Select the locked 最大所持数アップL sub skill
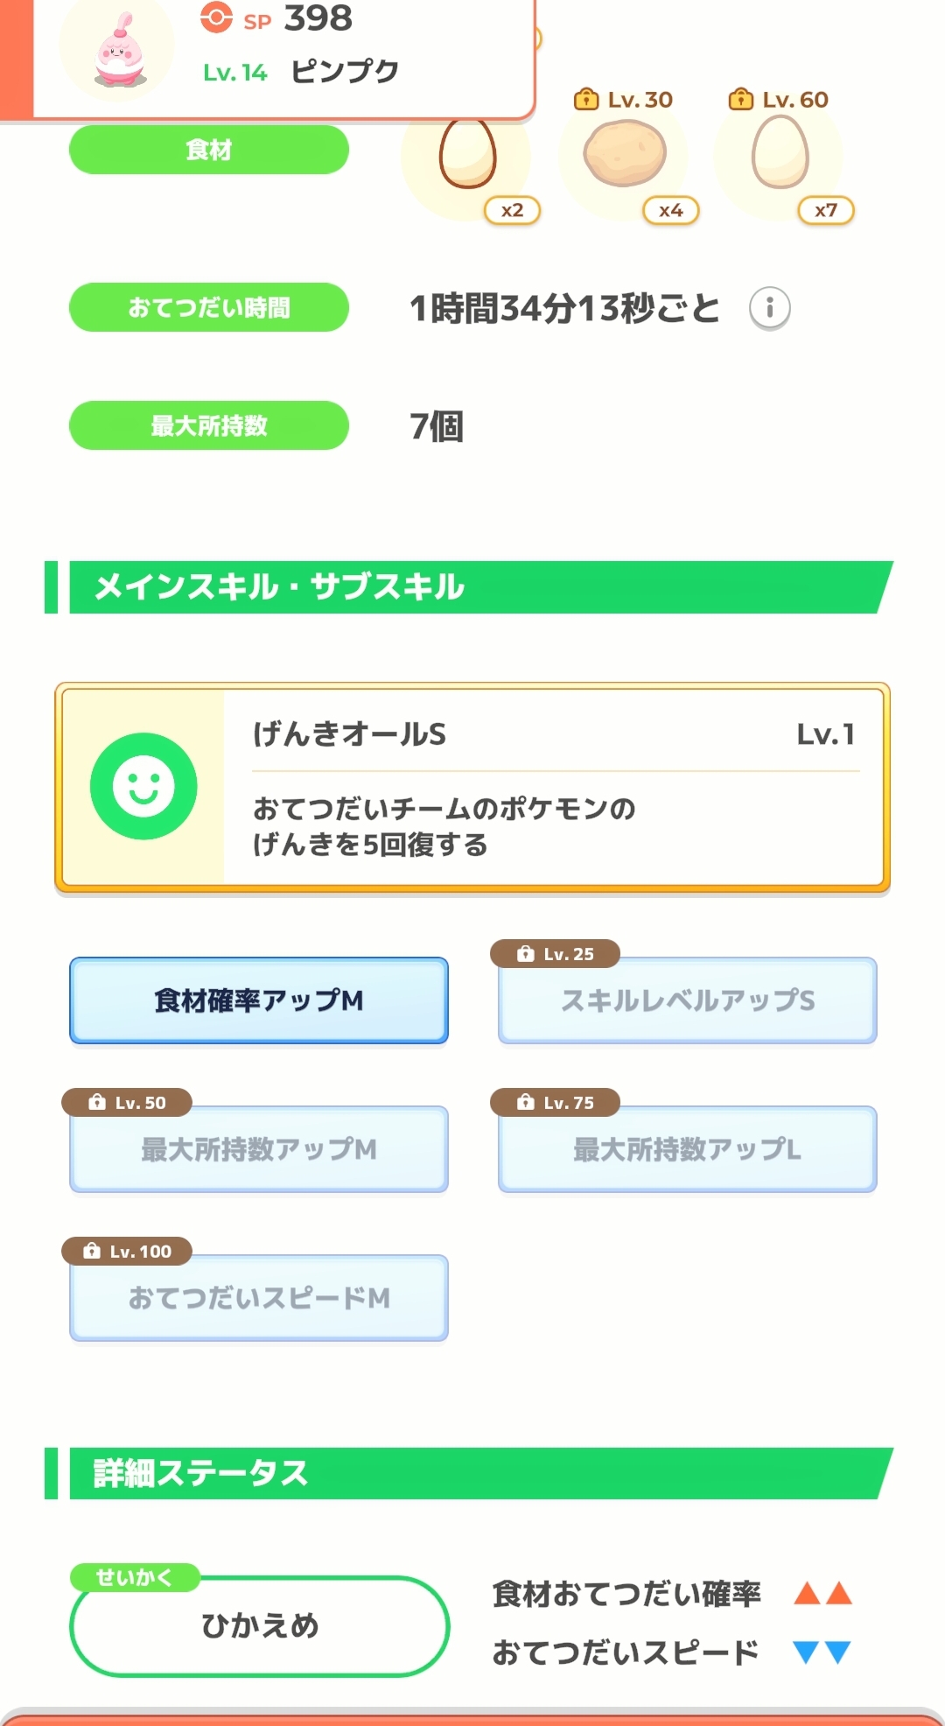The width and height of the screenshot is (945, 1726). point(688,1149)
